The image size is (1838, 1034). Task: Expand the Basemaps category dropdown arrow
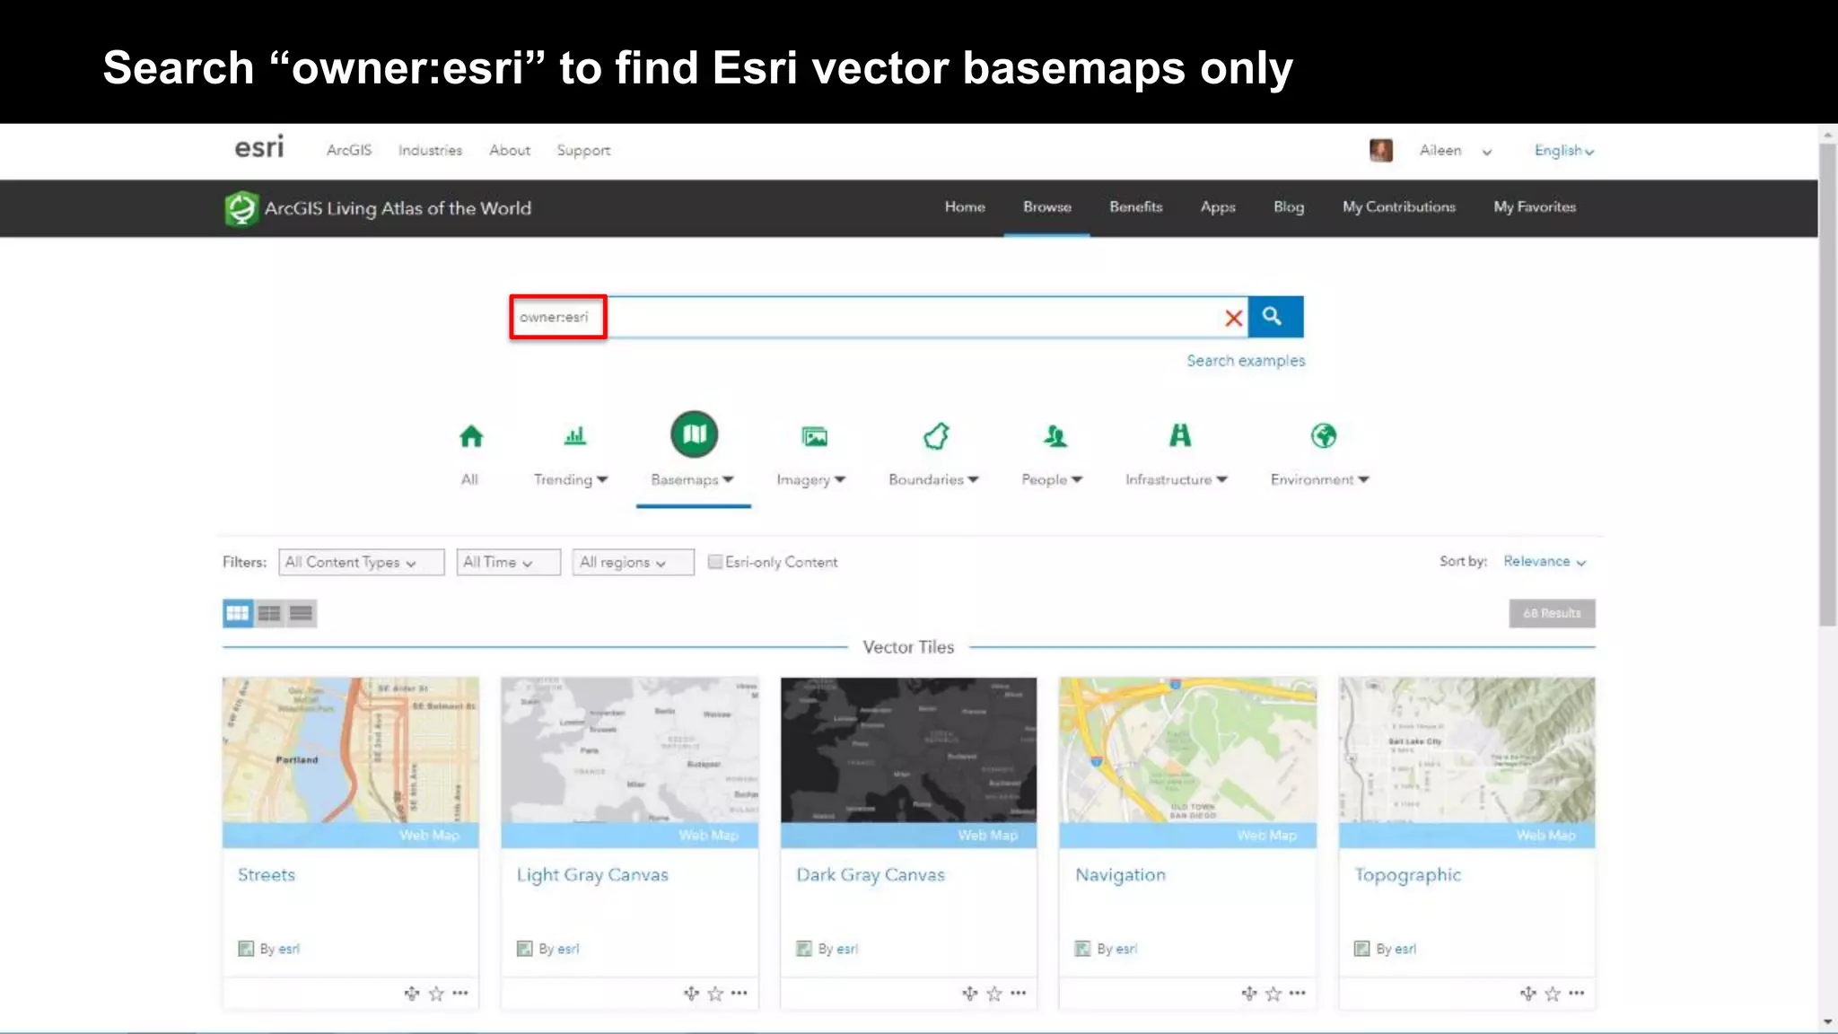tap(729, 479)
